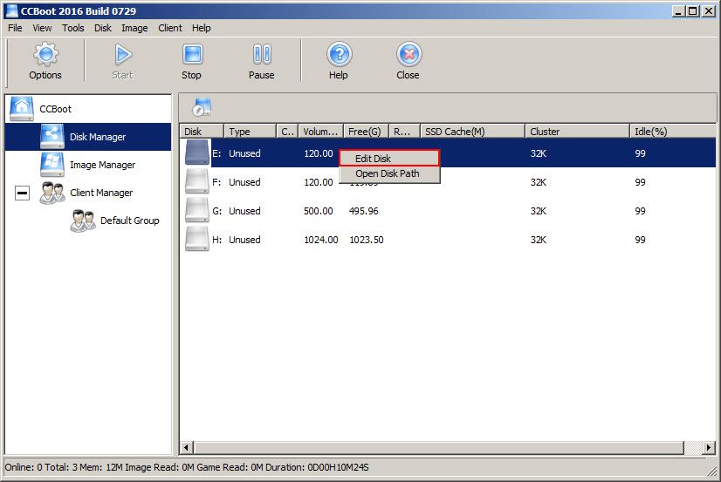This screenshot has height=482, width=721.
Task: Click the Stop toolbar icon
Action: pos(192,54)
